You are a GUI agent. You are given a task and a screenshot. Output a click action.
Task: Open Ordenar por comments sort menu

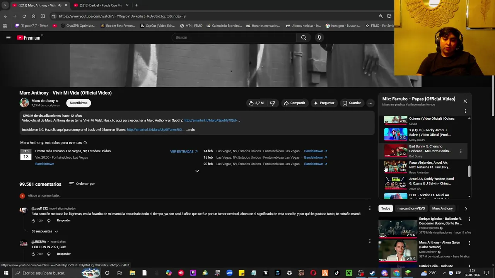[x=82, y=184]
